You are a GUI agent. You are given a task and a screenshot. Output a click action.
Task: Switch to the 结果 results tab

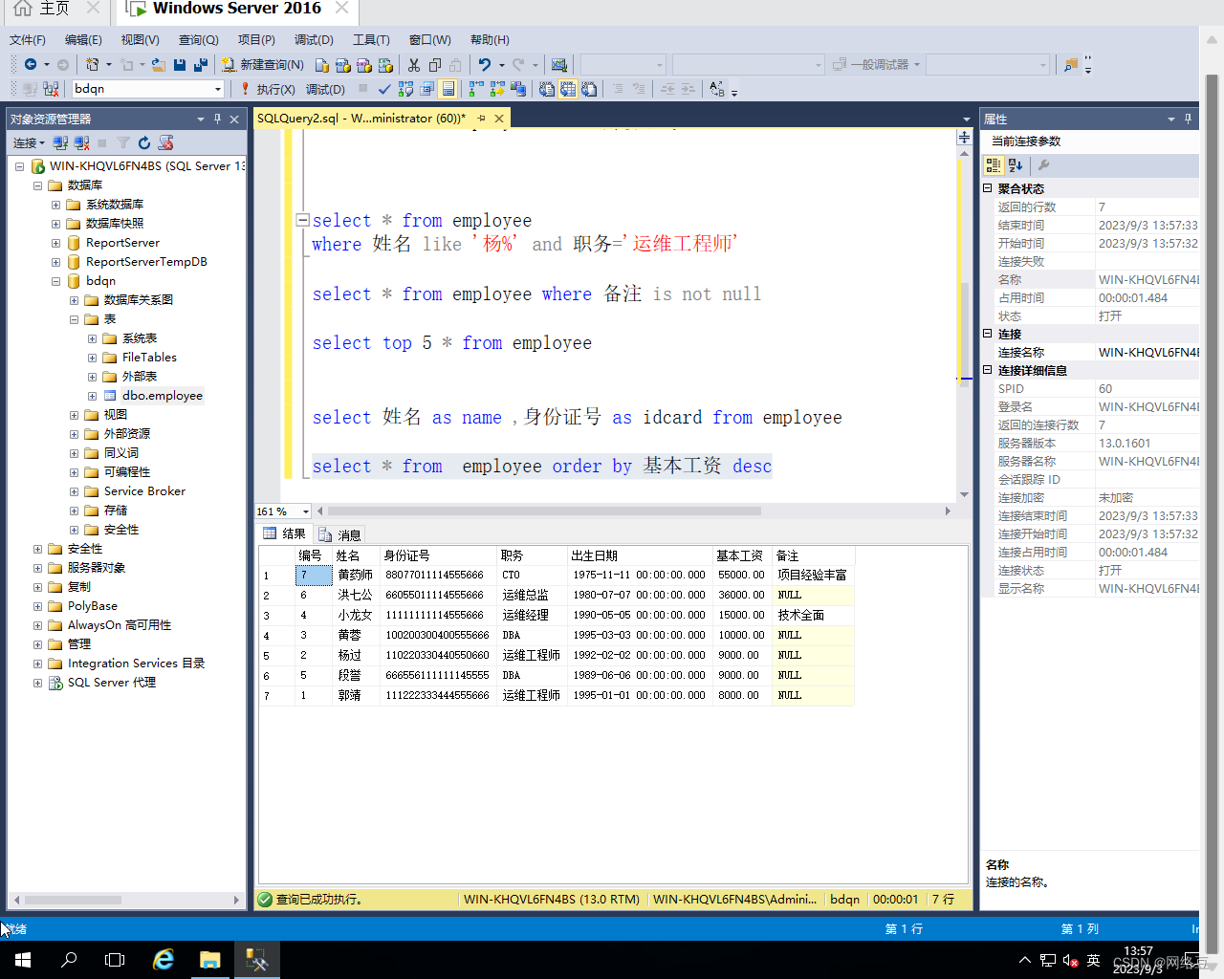pyautogui.click(x=285, y=533)
